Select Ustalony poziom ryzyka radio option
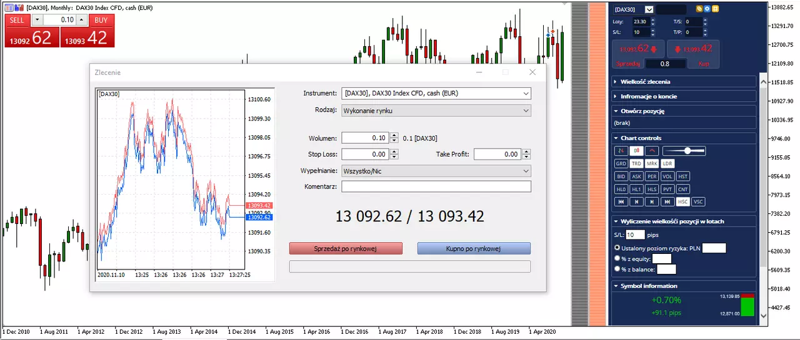The height and width of the screenshot is (340, 800). tap(617, 248)
